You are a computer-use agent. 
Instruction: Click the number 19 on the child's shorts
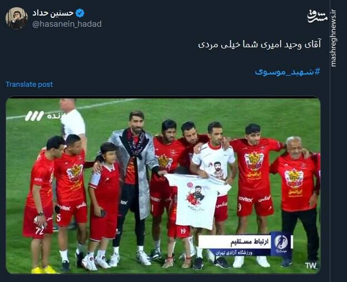pyautogui.click(x=183, y=231)
